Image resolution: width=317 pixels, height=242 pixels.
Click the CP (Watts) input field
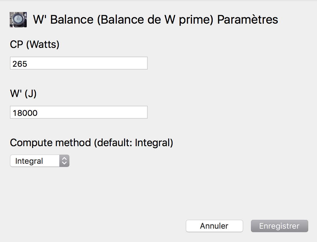pyautogui.click(x=79, y=63)
